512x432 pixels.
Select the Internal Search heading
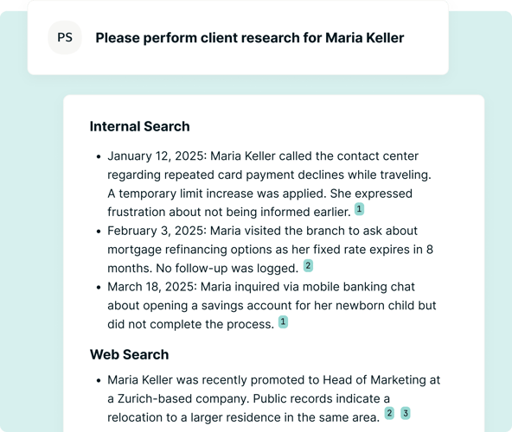140,127
